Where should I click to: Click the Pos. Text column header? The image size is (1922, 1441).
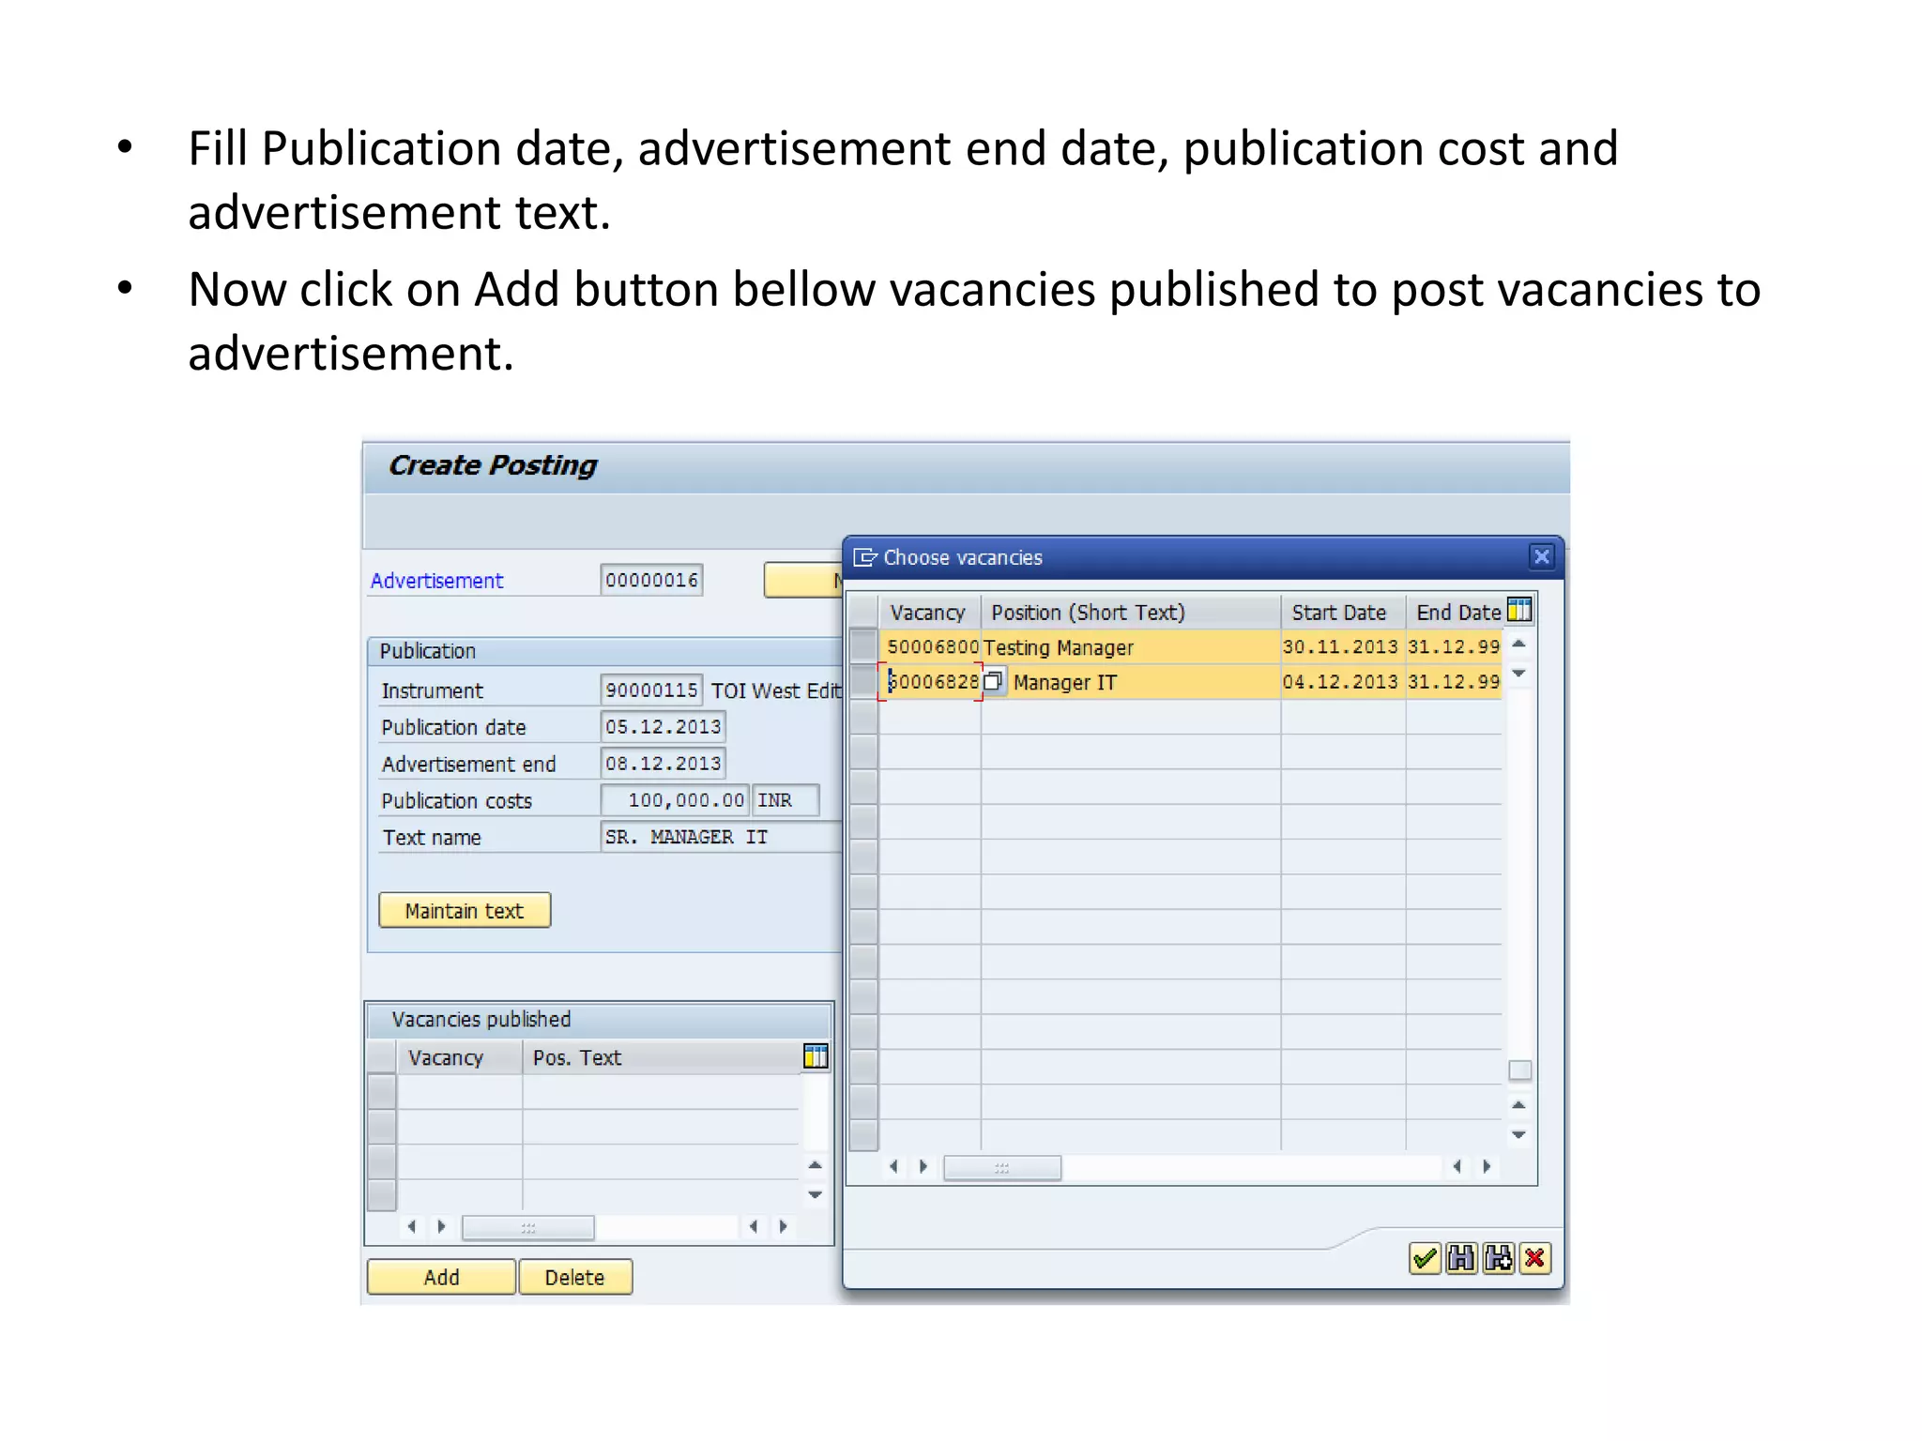[662, 1057]
